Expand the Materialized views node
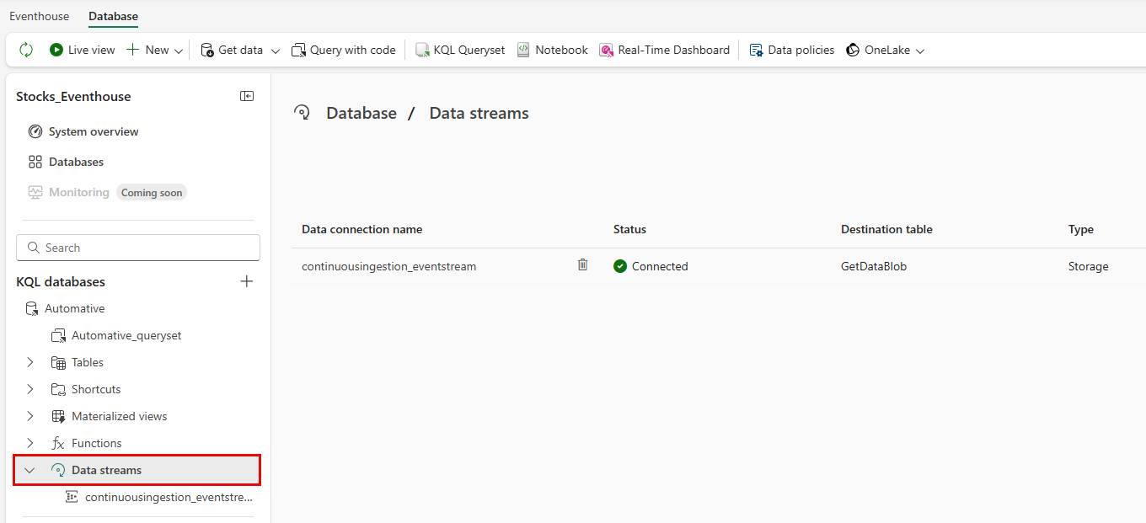The height and width of the screenshot is (523, 1146). click(x=30, y=416)
